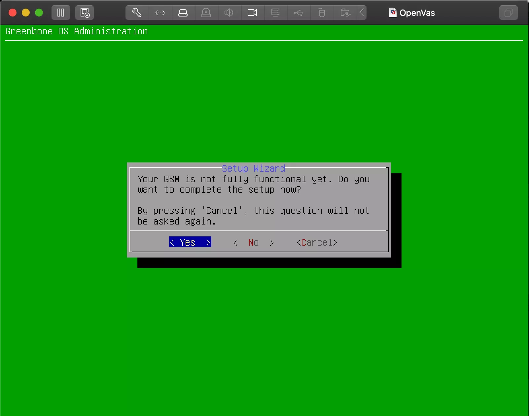
Task: Click Cancel in Setup Wizard
Action: [x=317, y=242]
